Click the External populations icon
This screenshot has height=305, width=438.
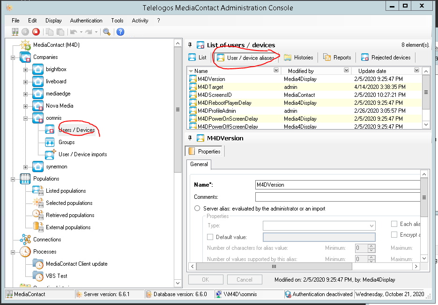click(x=38, y=227)
